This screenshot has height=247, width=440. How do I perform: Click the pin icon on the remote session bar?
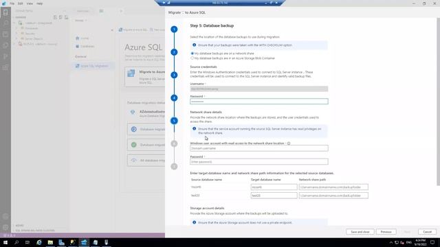(164, 3)
